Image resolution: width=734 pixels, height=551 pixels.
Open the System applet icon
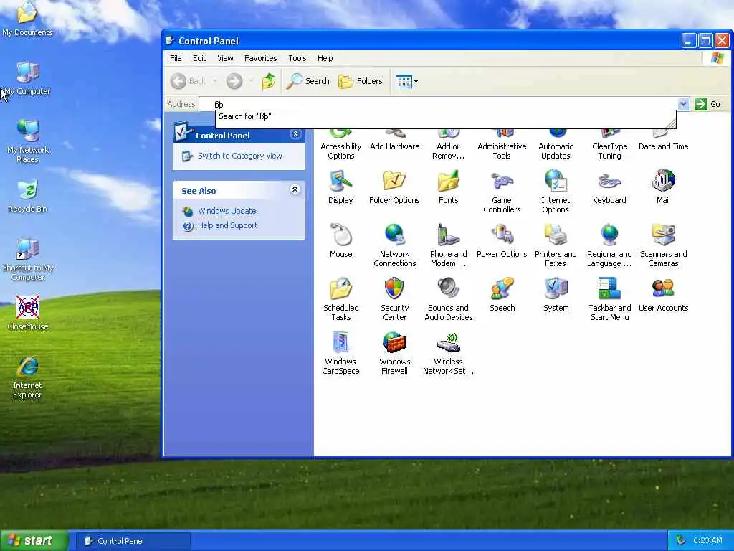(556, 295)
